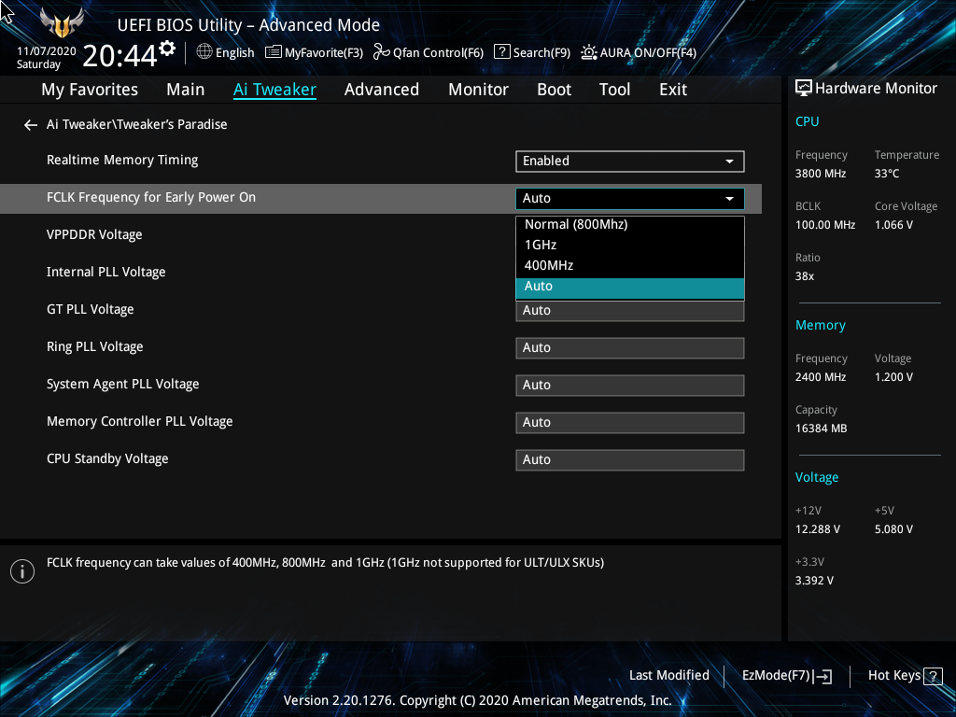Screen dimensions: 956x717
Task: Open the Tool tab
Action: point(614,90)
